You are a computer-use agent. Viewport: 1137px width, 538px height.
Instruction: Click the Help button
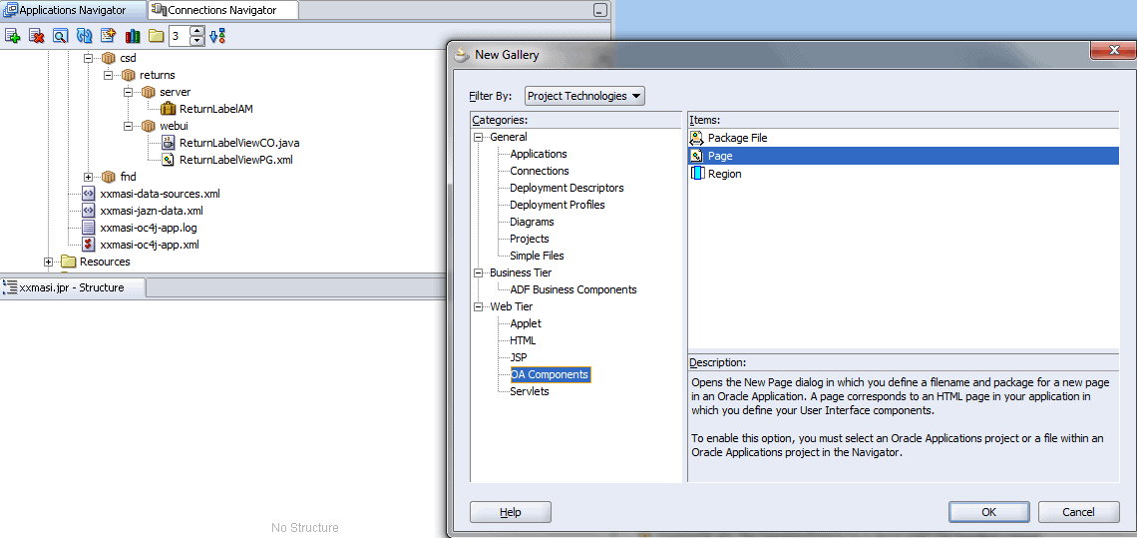pos(511,512)
